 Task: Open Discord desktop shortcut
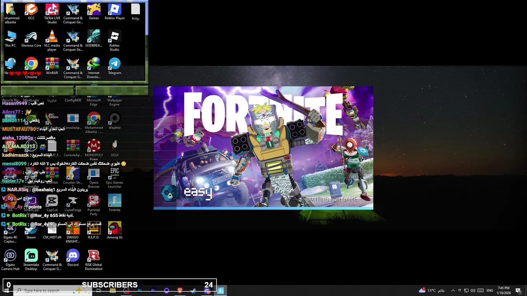coord(73,259)
